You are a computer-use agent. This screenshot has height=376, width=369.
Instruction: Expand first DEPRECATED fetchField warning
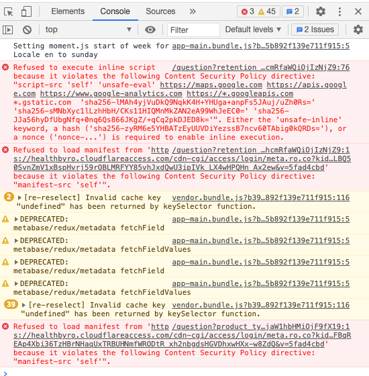pyautogui.click(x=16, y=219)
